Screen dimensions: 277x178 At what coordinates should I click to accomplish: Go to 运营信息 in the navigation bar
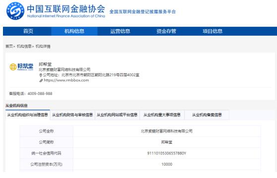point(120,31)
